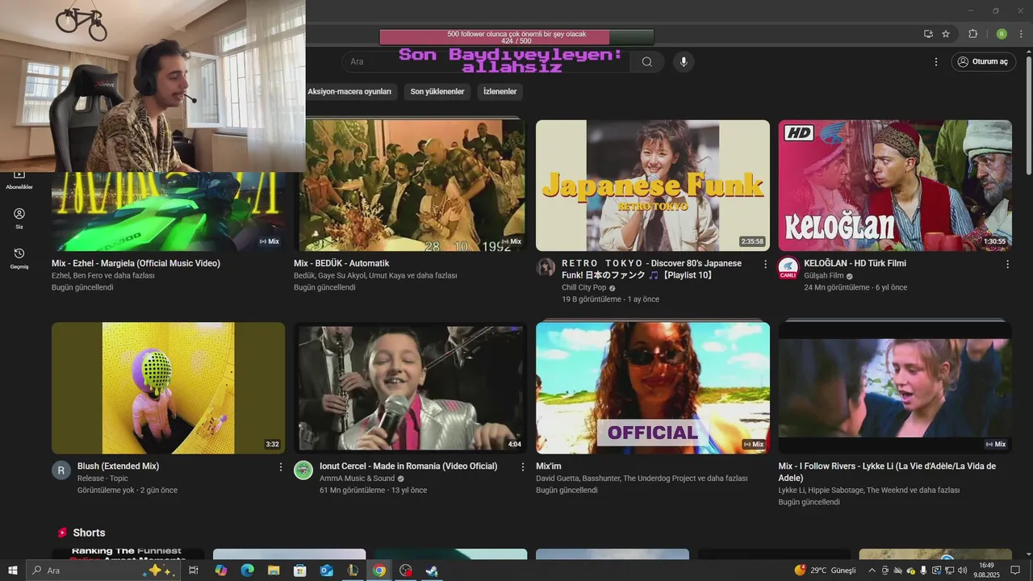Open the green Chrome profile avatar
Image resolution: width=1033 pixels, height=581 pixels.
click(1002, 34)
